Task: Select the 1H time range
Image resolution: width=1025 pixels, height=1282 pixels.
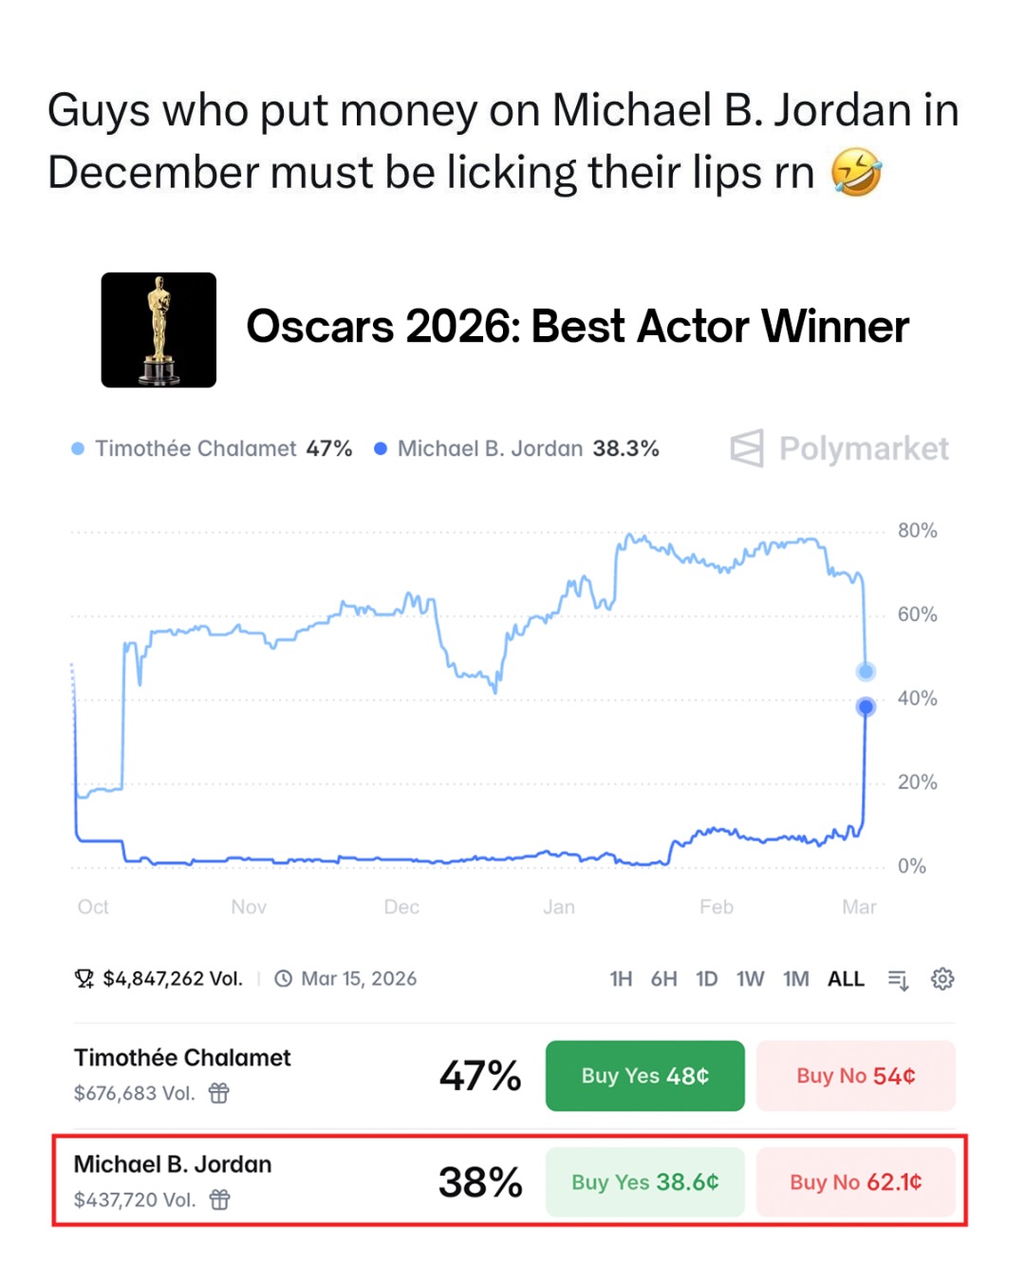Action: 621,979
